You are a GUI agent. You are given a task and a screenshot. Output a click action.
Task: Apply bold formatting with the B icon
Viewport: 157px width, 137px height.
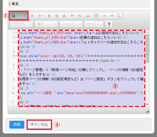click(32, 16)
